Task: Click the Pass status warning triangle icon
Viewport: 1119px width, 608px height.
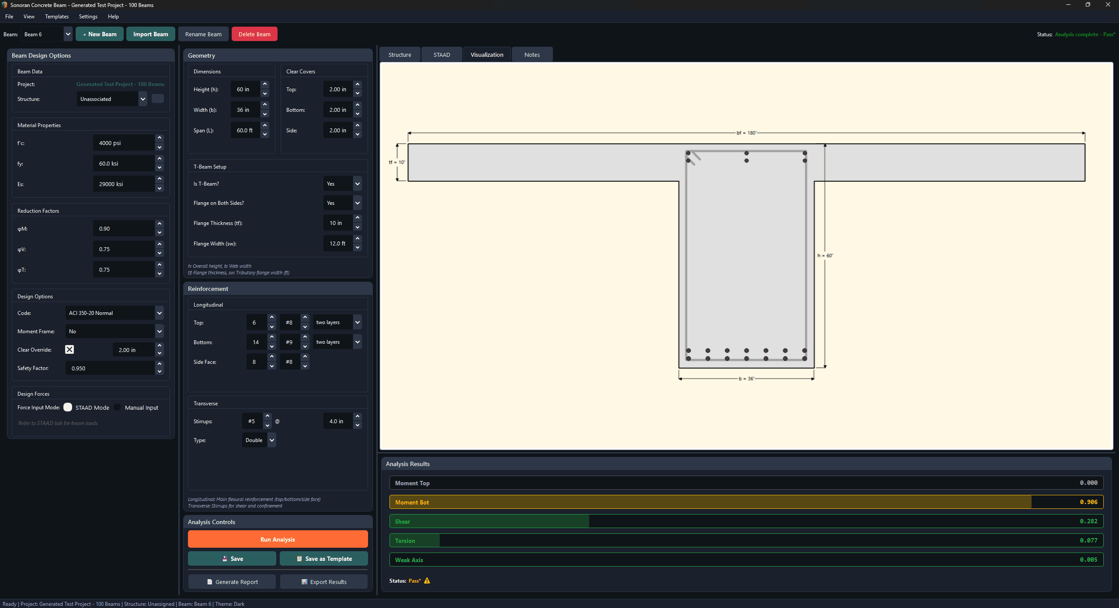Action: (x=427, y=580)
